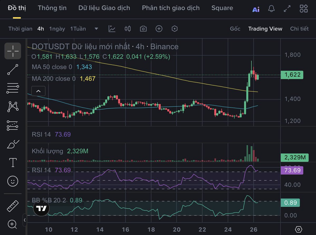The width and height of the screenshot is (316, 235).
Task: Open notifications bell icon
Action: click(x=271, y=9)
